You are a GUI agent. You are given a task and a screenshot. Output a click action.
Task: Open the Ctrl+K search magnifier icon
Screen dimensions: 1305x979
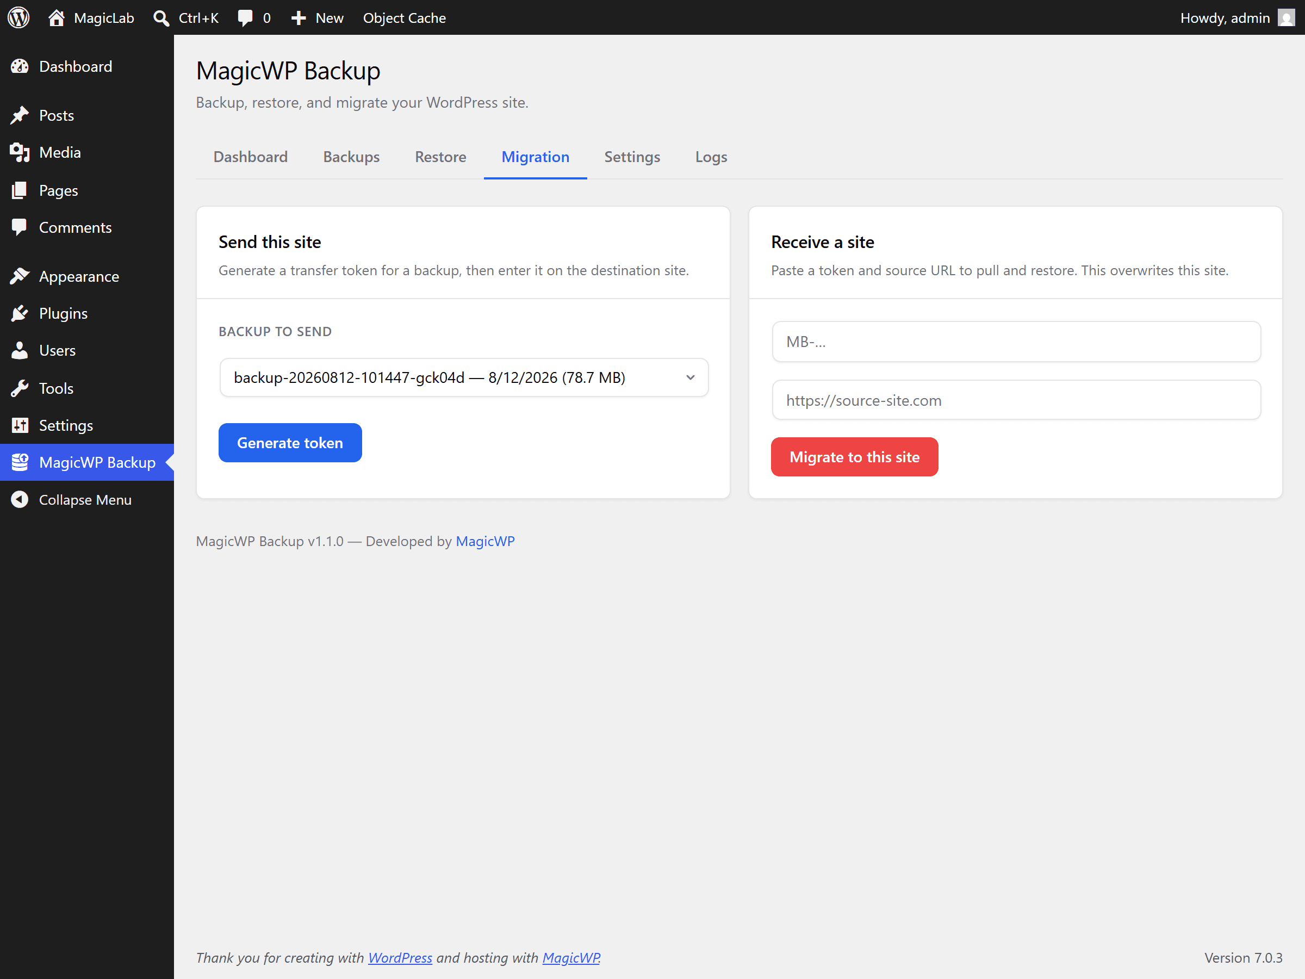click(x=161, y=18)
